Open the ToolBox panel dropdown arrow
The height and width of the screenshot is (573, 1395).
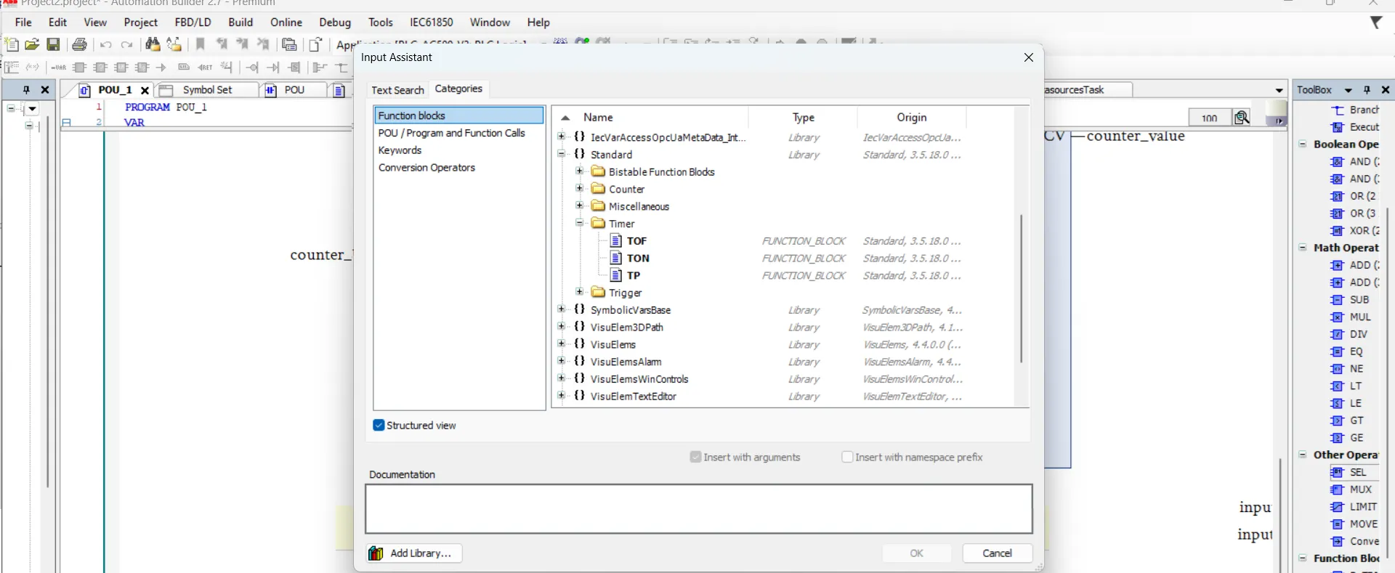tap(1348, 91)
